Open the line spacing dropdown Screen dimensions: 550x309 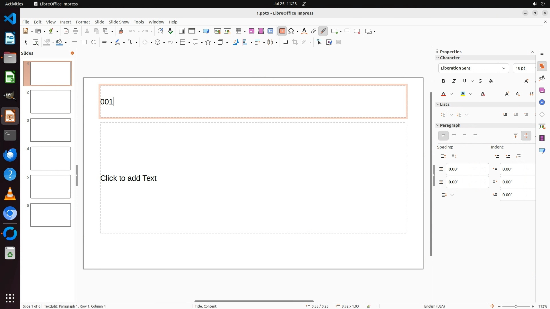(x=452, y=195)
